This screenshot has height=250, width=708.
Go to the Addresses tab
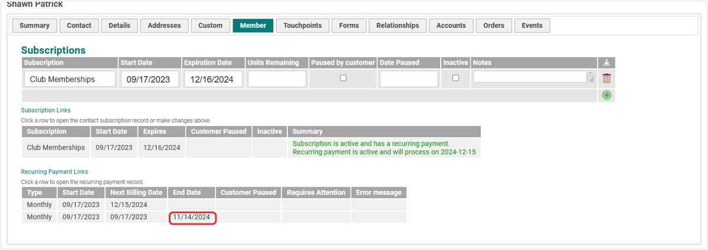(x=164, y=25)
